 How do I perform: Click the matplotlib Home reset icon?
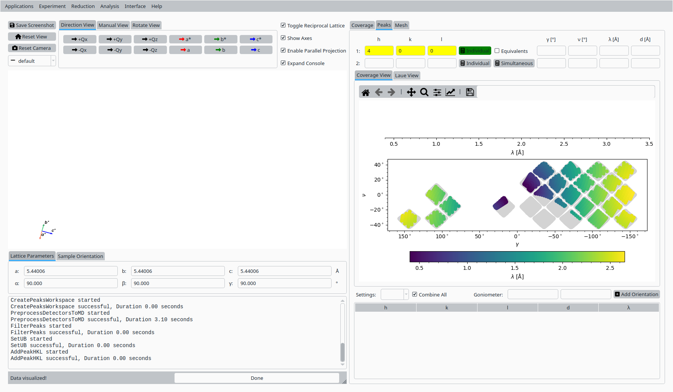[365, 92]
